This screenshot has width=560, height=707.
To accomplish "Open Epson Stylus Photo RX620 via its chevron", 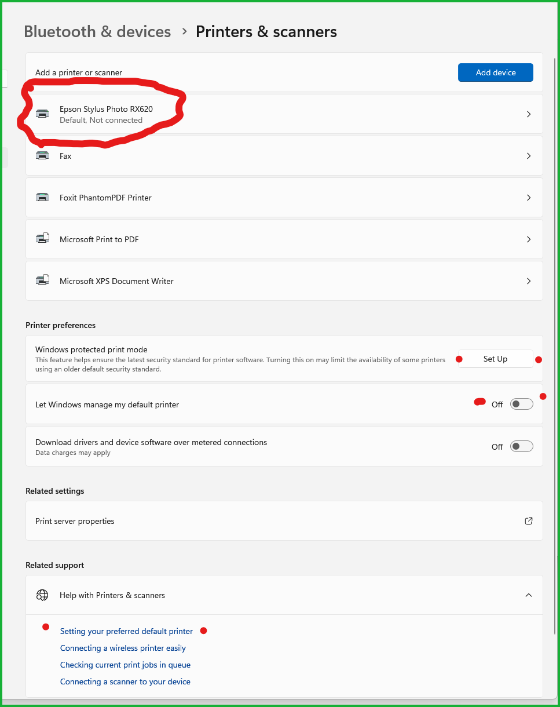I will coord(529,114).
